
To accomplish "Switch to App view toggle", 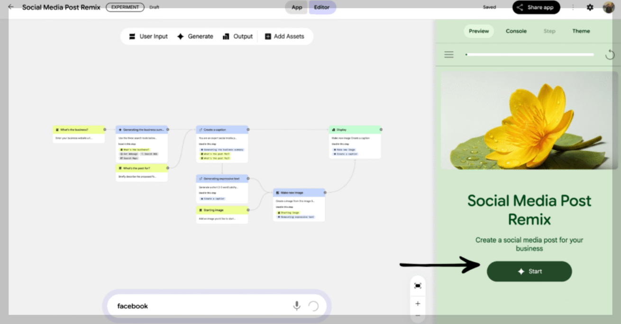I will pos(297,8).
